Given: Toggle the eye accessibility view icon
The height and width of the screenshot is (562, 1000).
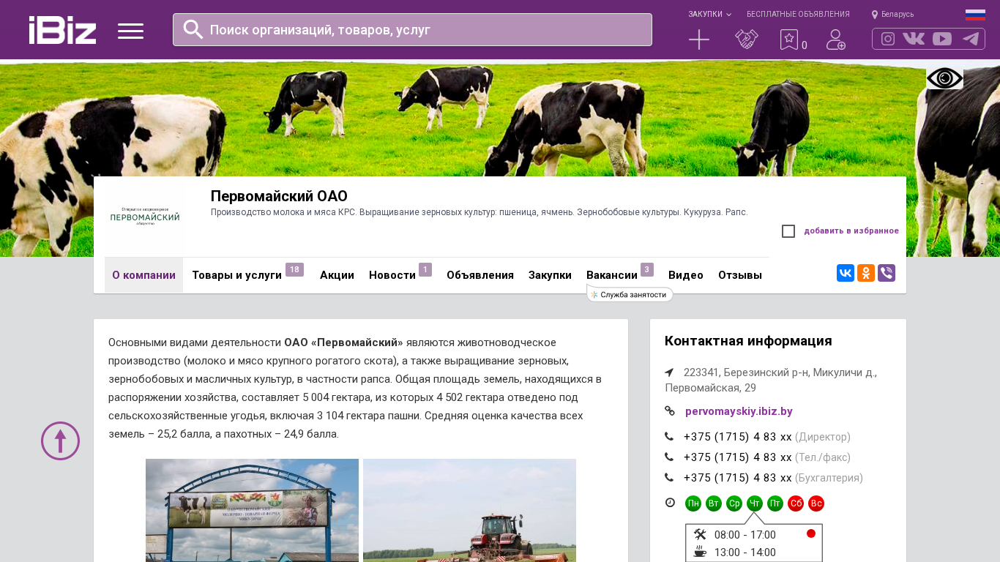Looking at the screenshot, I should (944, 78).
